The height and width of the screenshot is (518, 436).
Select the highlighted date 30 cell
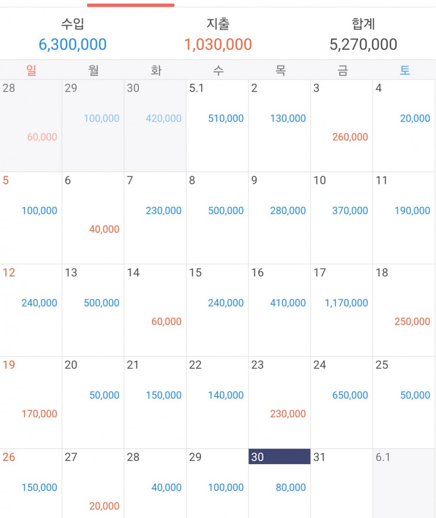(x=279, y=483)
